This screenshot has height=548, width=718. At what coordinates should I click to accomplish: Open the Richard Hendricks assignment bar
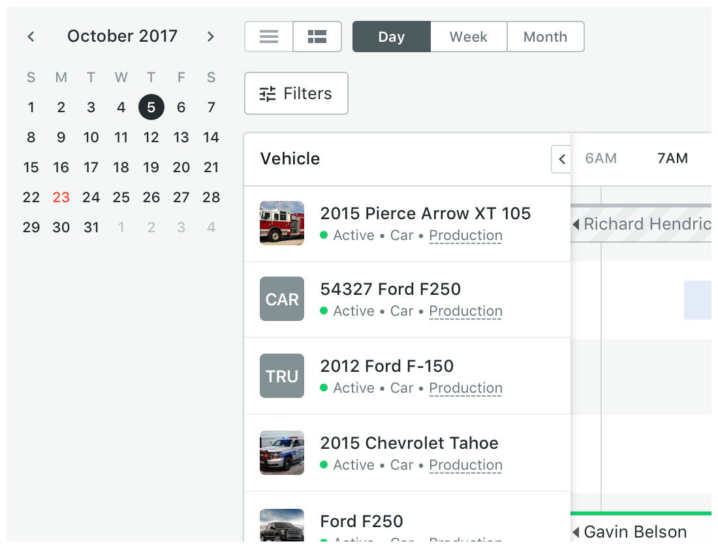click(643, 224)
